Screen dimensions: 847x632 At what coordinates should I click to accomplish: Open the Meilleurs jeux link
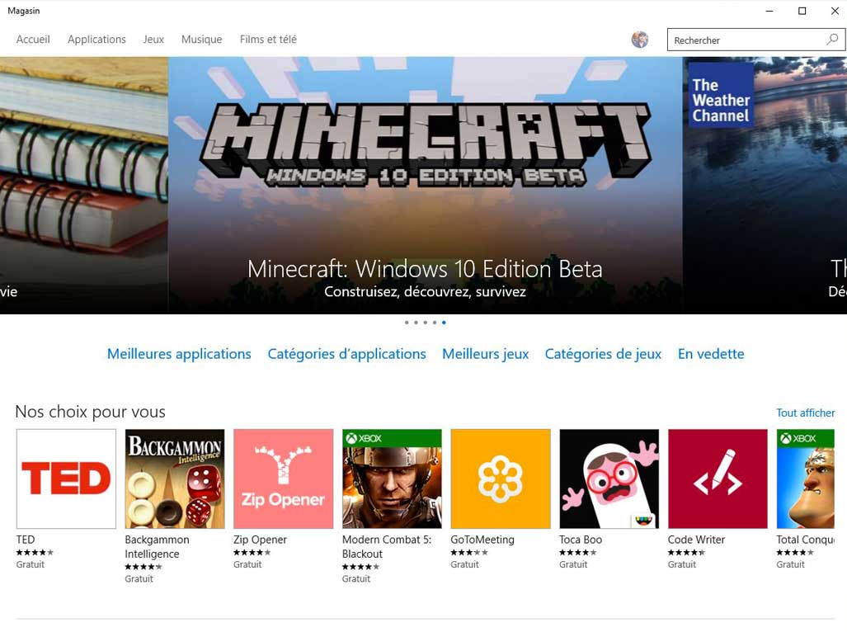[x=485, y=354]
